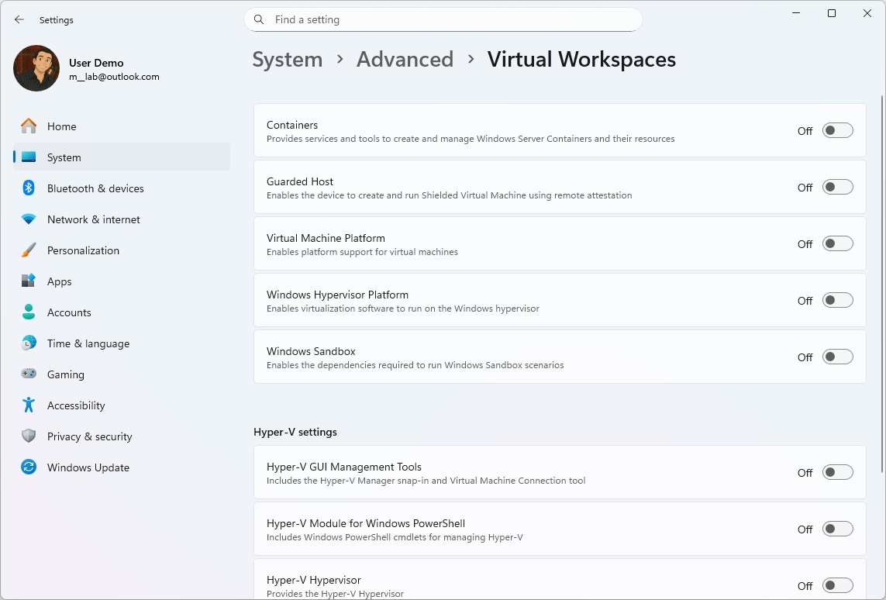
Task: Select the Home icon in the sidebar
Action: 29,126
